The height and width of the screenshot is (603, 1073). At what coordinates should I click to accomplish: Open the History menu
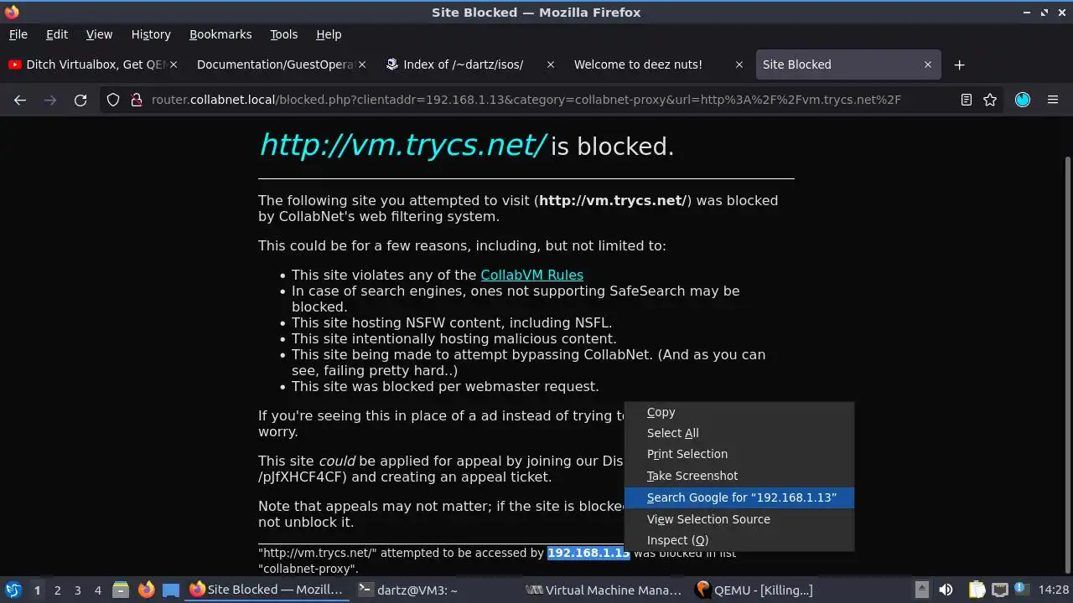[151, 34]
